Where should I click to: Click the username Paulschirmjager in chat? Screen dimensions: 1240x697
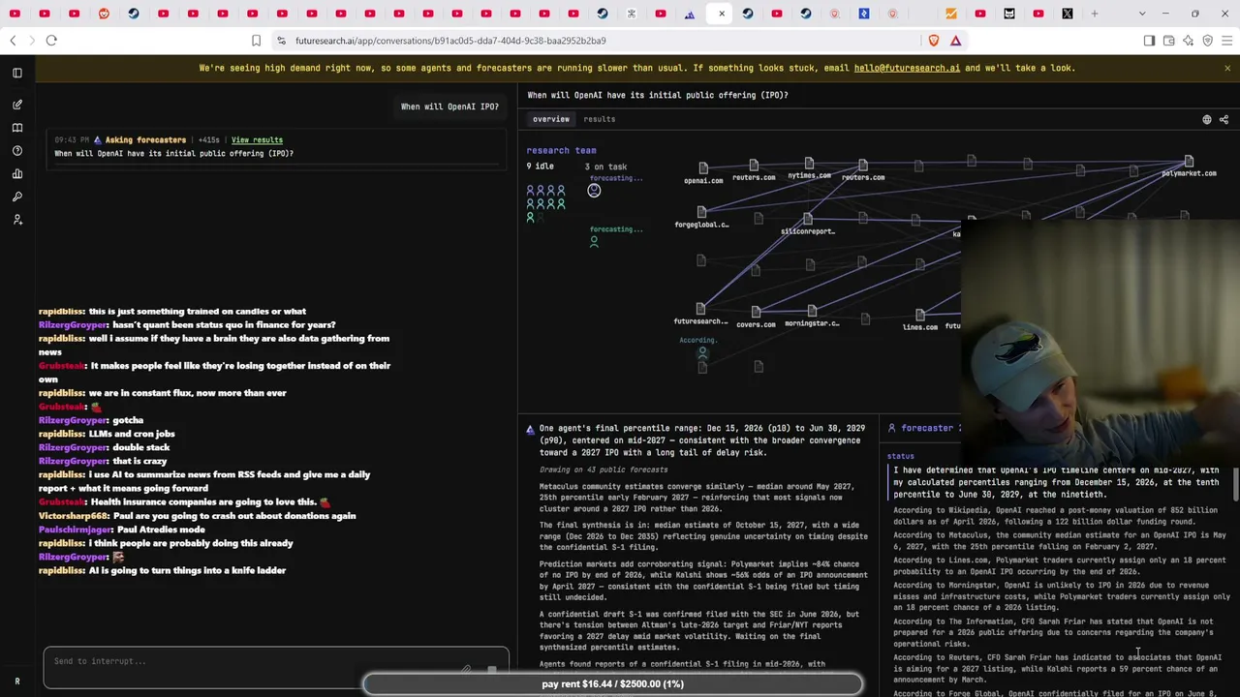75,530
